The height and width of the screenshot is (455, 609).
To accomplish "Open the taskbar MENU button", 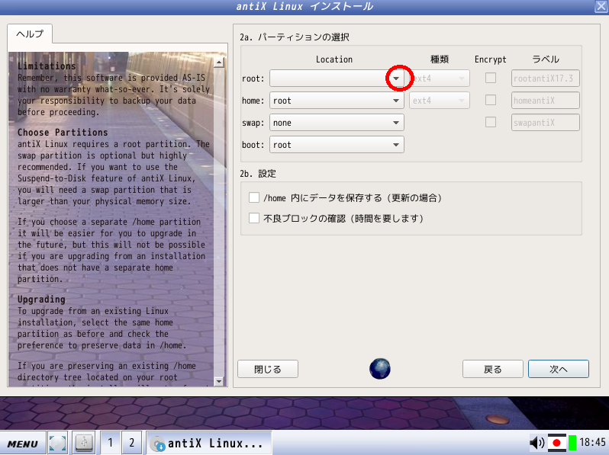I will point(23,443).
